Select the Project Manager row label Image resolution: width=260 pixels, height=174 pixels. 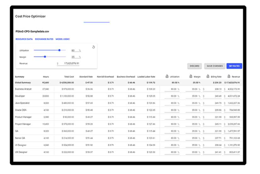(23, 124)
